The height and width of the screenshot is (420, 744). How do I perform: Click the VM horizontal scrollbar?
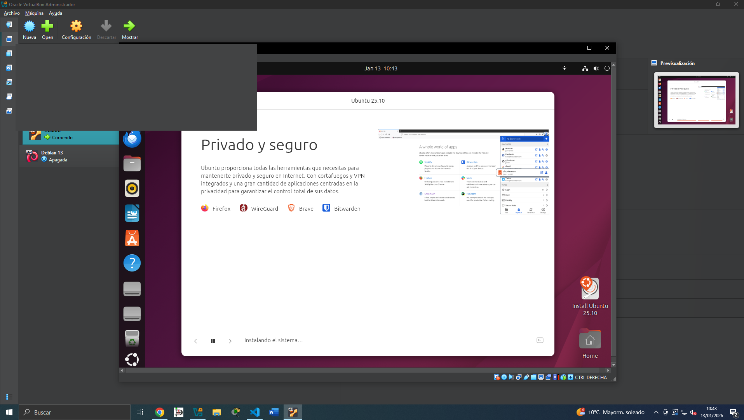point(365,370)
